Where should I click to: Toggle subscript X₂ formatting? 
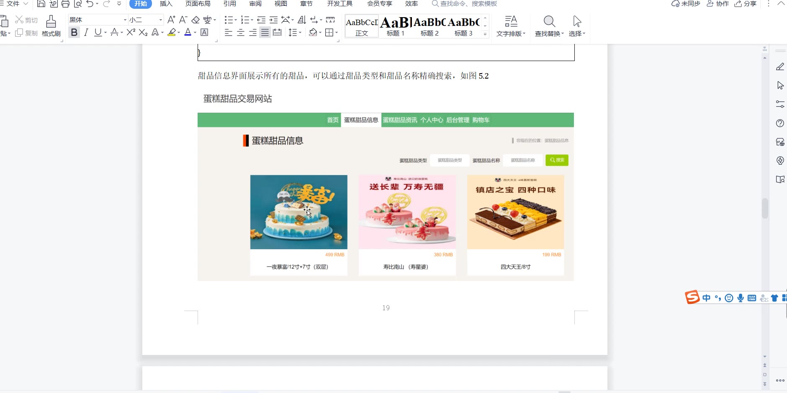[143, 32]
